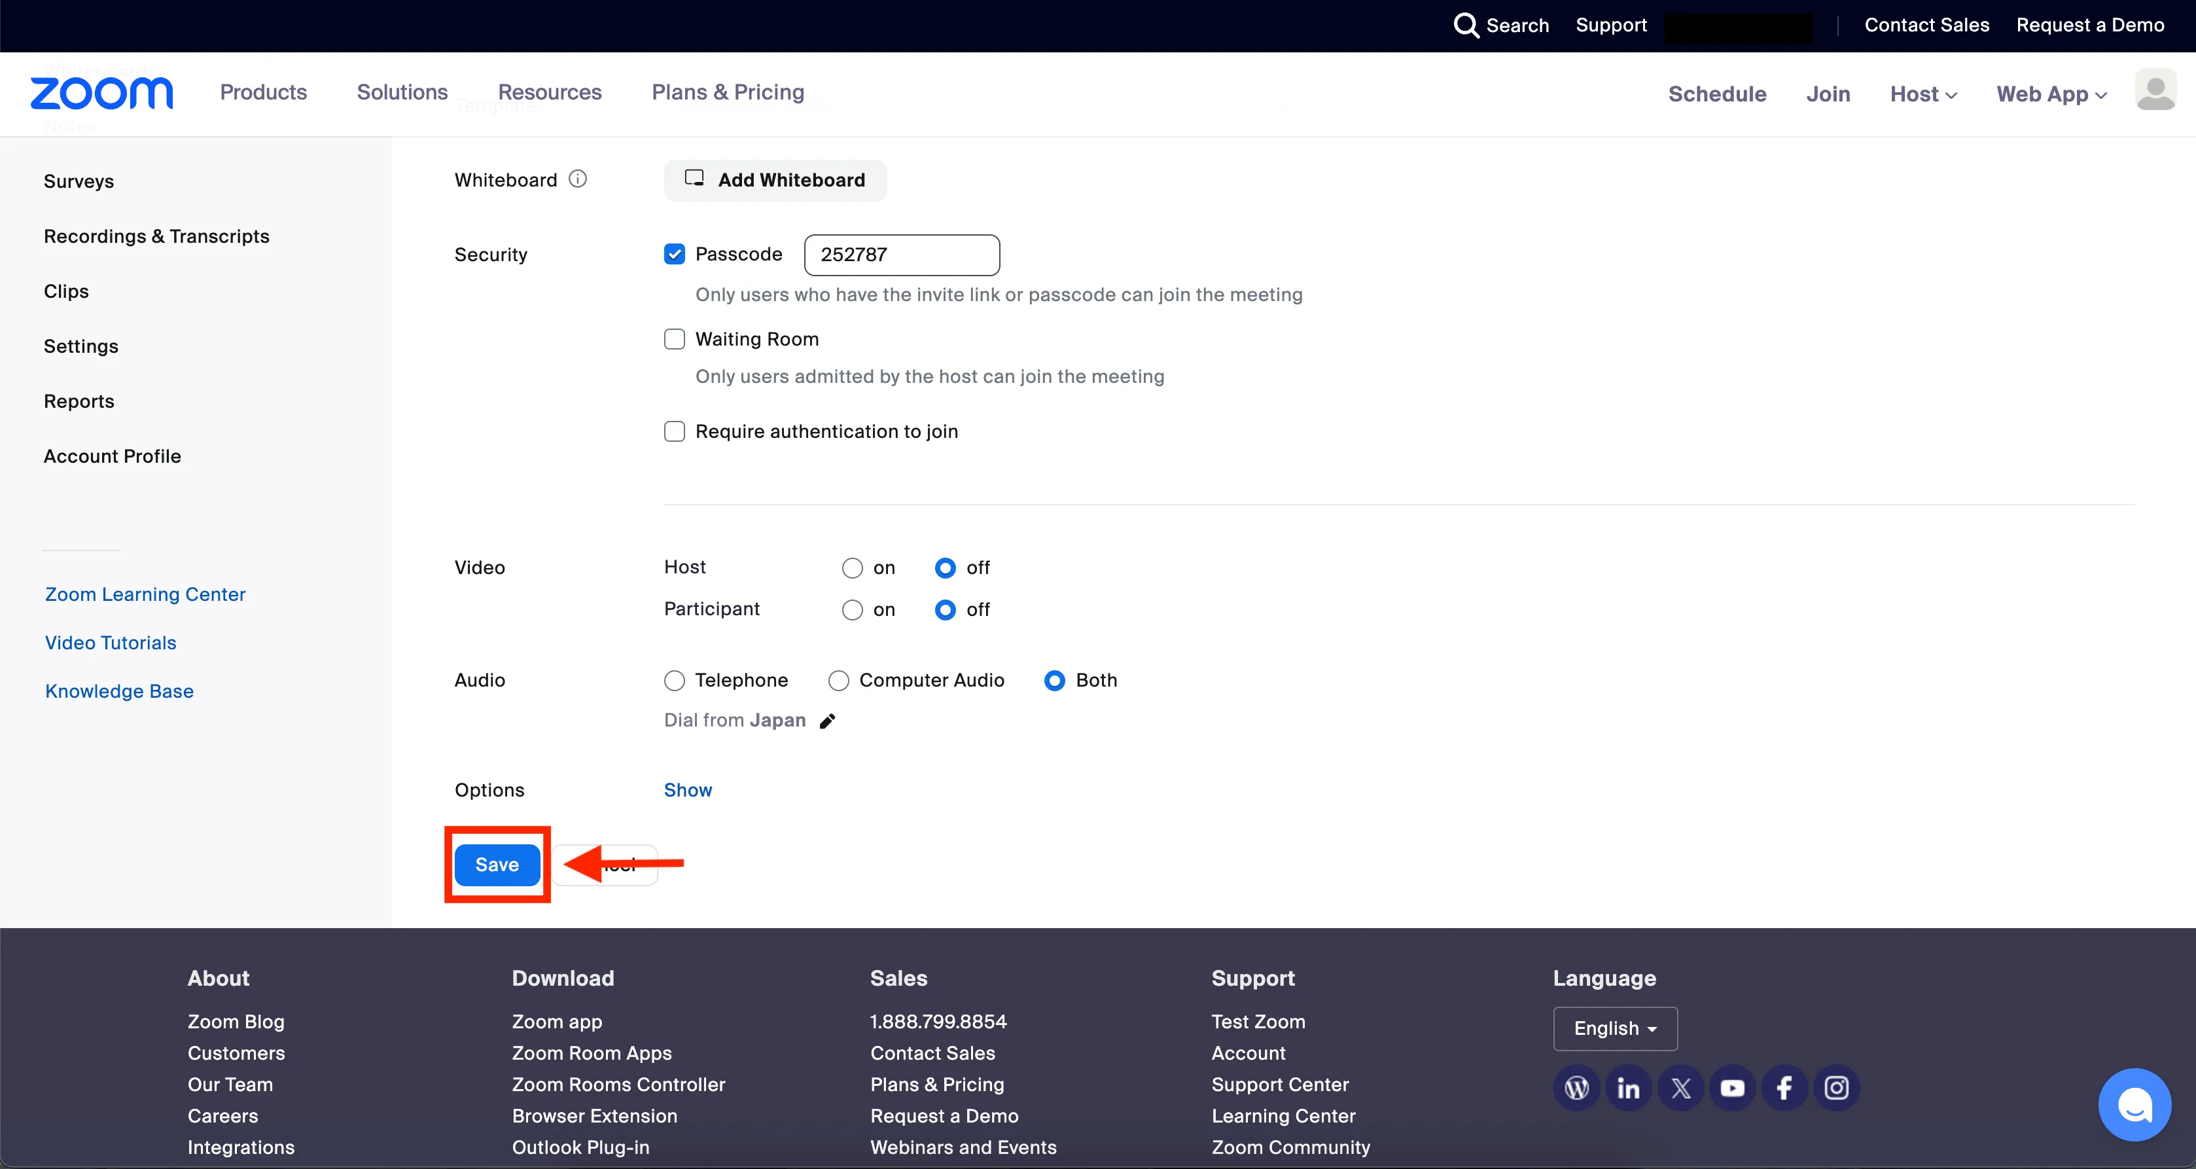Image resolution: width=2196 pixels, height=1169 pixels.
Task: Click the pencil icon next to Dial from Japan
Action: tap(827, 721)
